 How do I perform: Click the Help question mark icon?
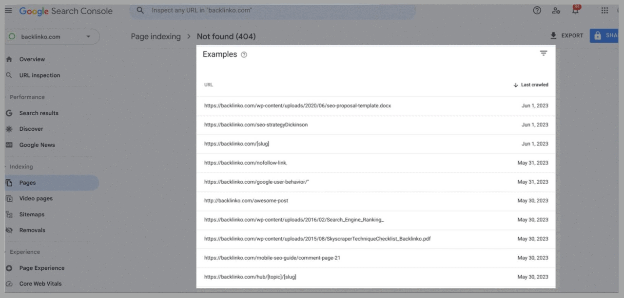(537, 11)
